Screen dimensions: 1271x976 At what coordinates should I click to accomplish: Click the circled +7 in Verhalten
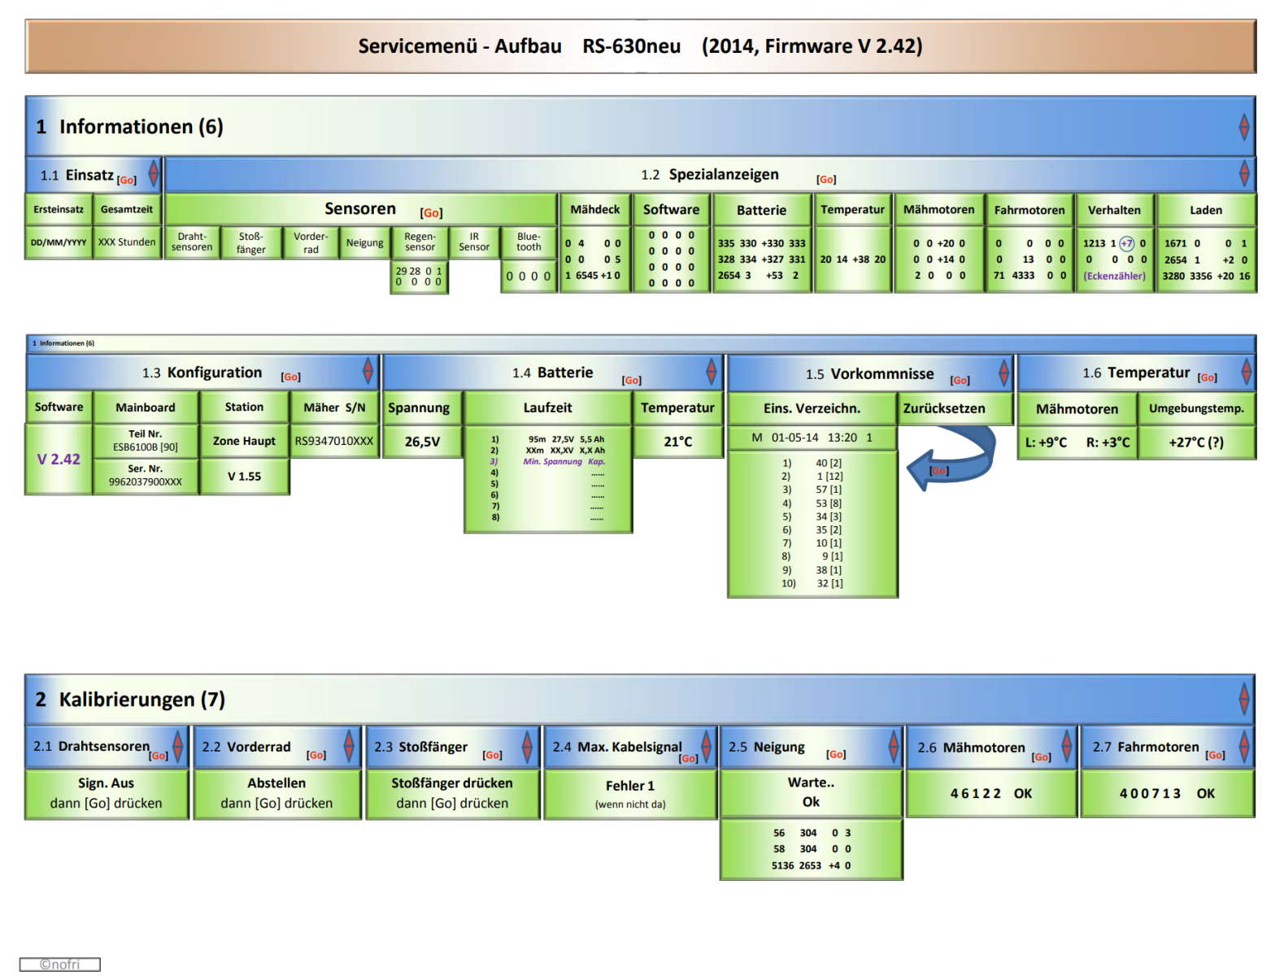[1126, 243]
